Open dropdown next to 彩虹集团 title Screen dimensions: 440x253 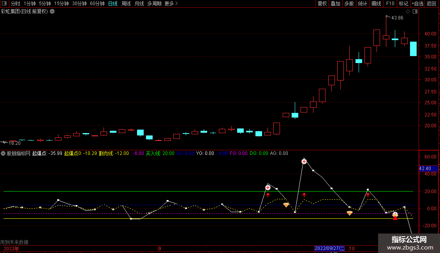pos(52,12)
